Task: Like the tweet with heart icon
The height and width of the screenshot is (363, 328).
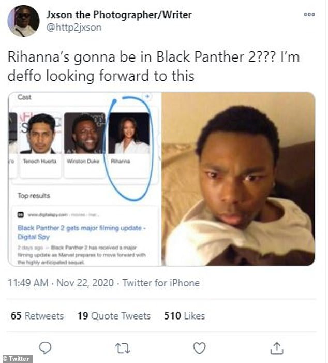Action: pos(199,348)
